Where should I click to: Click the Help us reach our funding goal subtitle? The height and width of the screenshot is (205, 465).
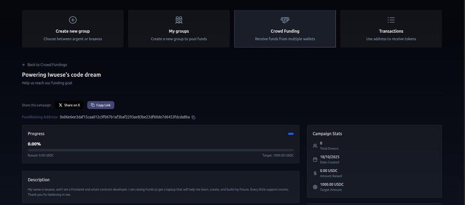47,83
